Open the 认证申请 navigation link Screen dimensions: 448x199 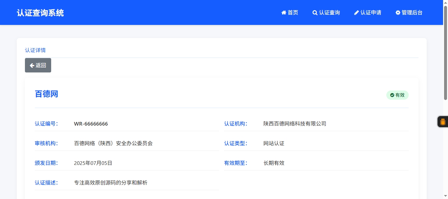[x=371, y=13]
